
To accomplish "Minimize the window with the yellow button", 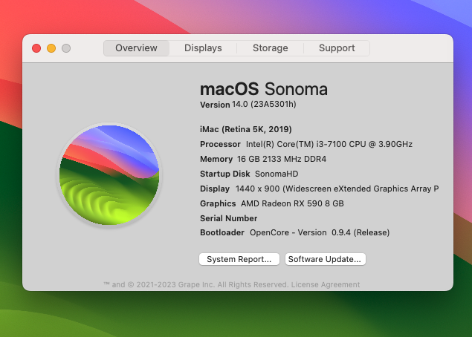I will coord(51,48).
